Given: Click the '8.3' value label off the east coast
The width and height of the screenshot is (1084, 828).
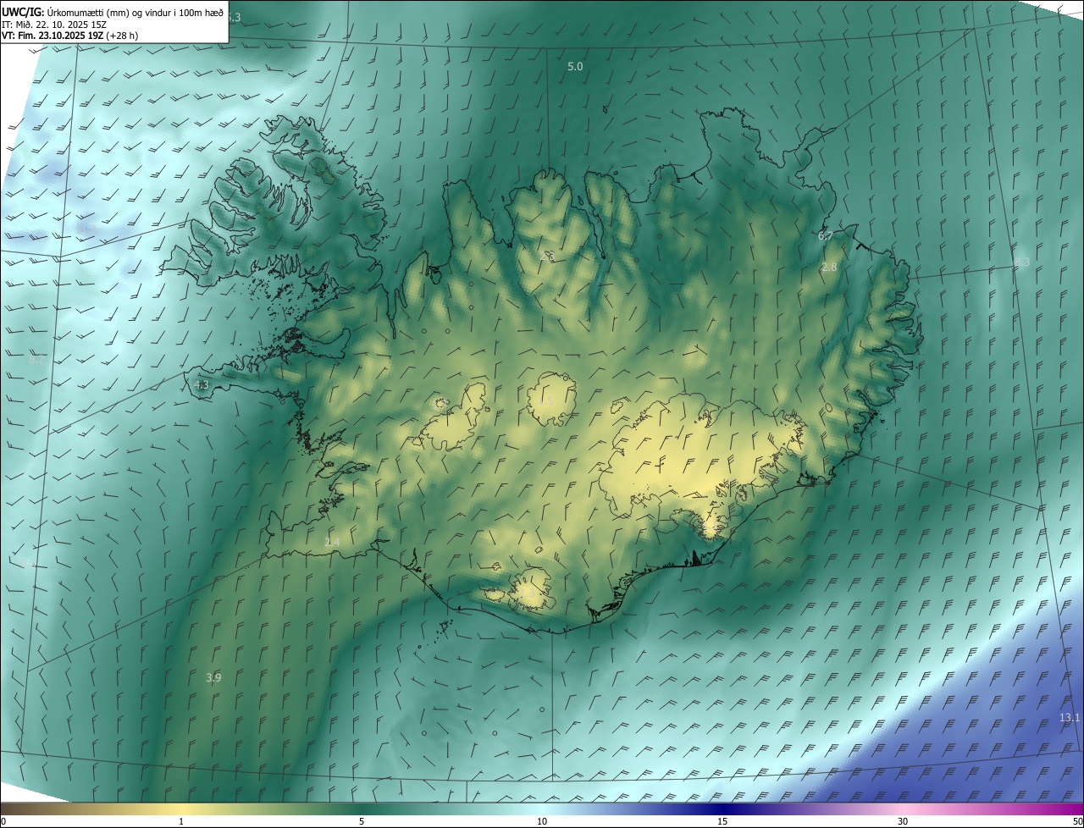Looking at the screenshot, I should click(1022, 262).
